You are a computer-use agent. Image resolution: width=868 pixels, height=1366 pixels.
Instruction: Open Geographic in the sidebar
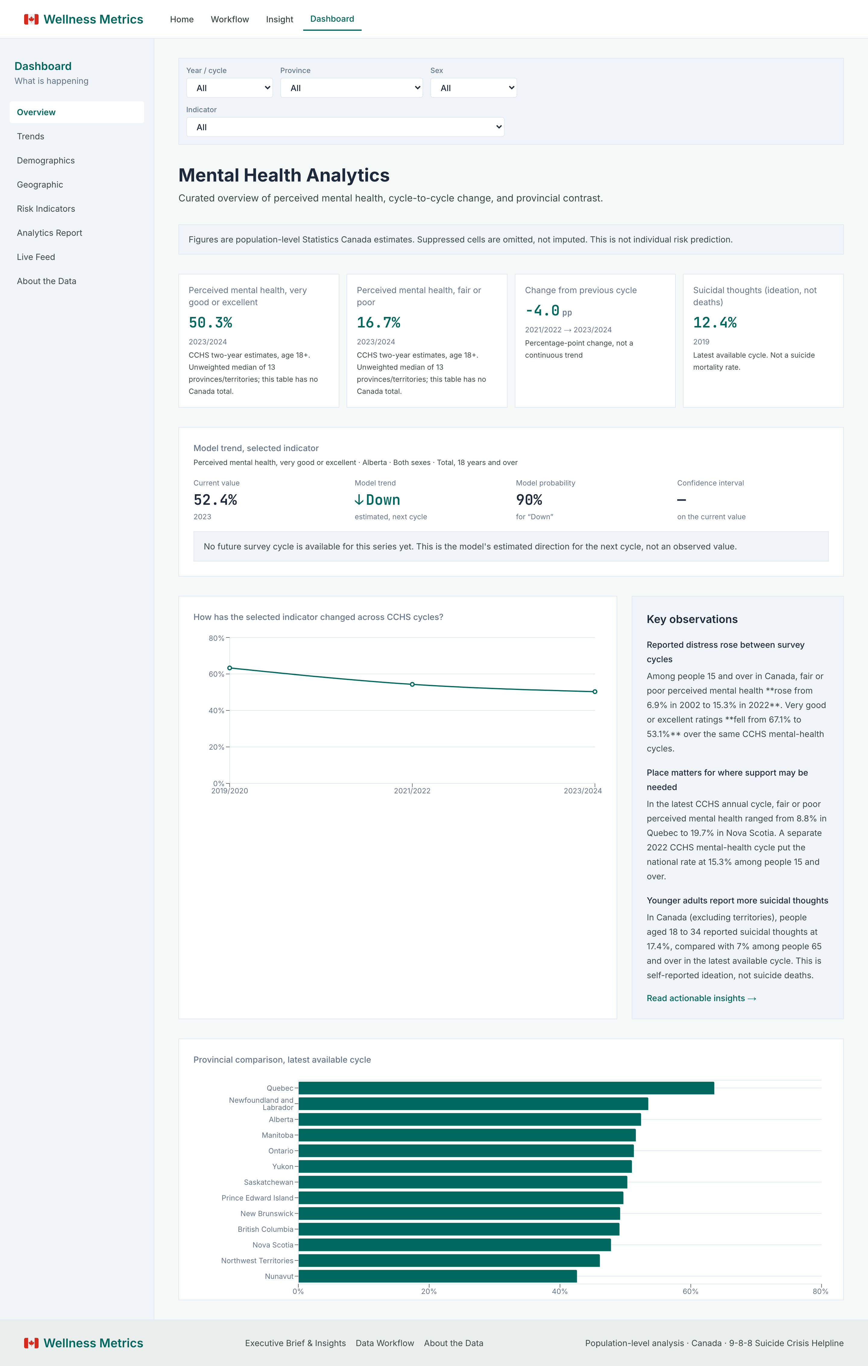click(x=77, y=184)
